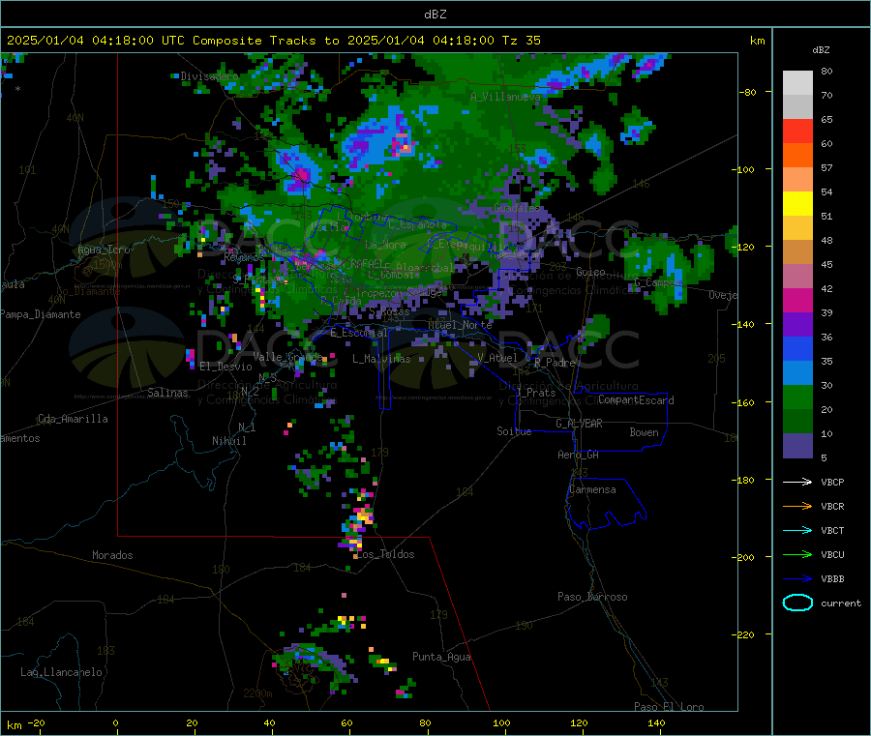Click the Soitue location label
The height and width of the screenshot is (736, 871).
tap(514, 431)
